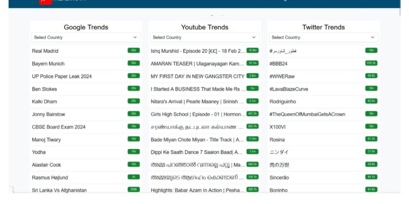This screenshot has width=409, height=204.
Task: Open Twitter Trends Select Country dropdown
Action: pos(323,38)
